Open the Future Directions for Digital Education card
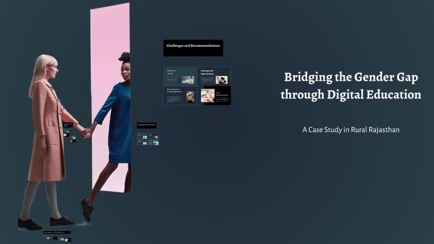This screenshot has height=244, width=434. (180, 96)
